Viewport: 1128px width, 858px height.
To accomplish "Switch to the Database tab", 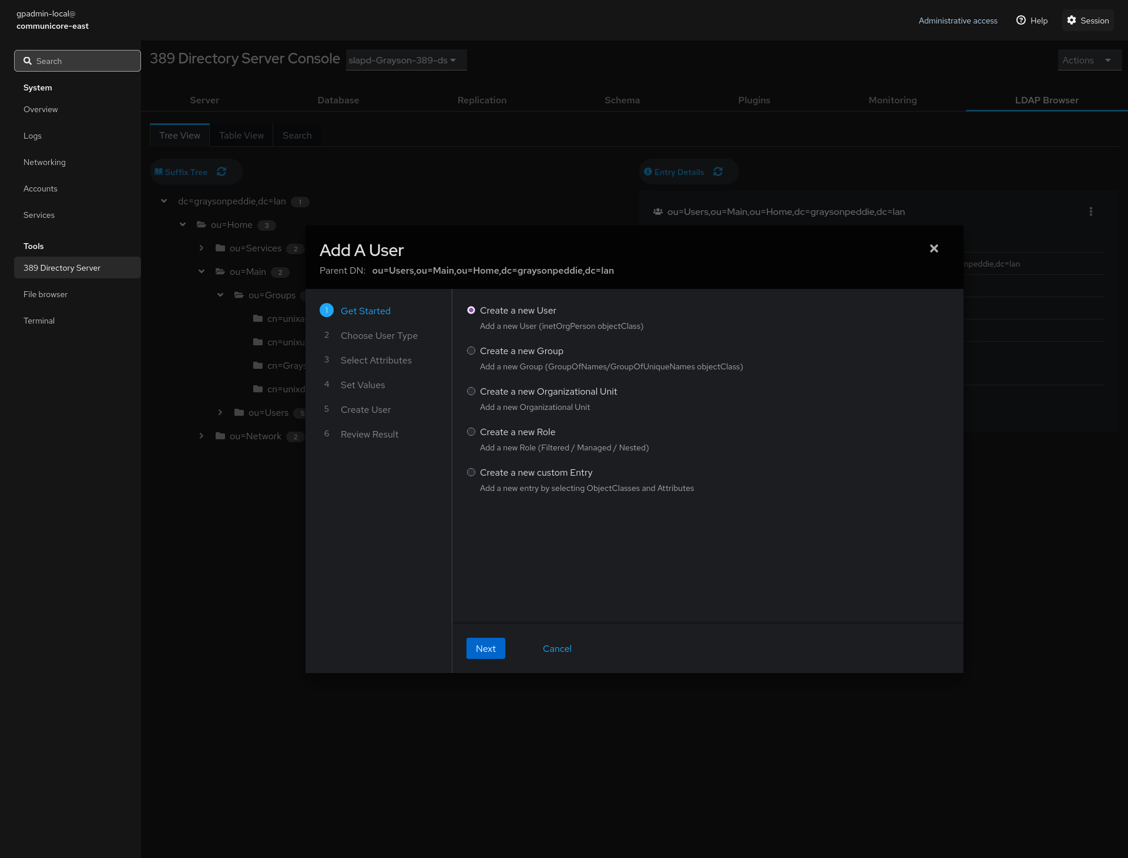I will click(x=338, y=100).
